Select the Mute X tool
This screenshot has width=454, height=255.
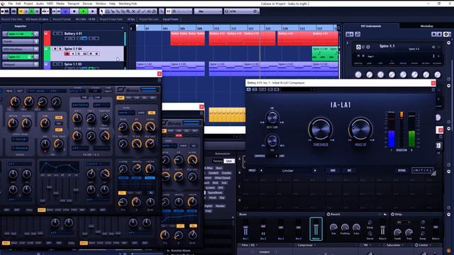[133, 11]
